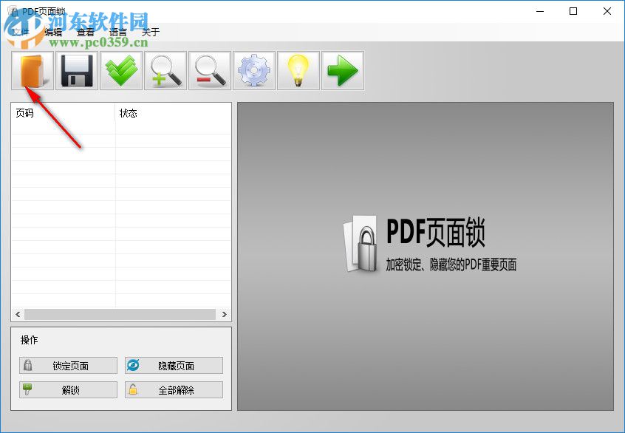Viewport: 625px width, 433px height.
Task: Apply changes via the green checkmark icon
Action: 120,70
